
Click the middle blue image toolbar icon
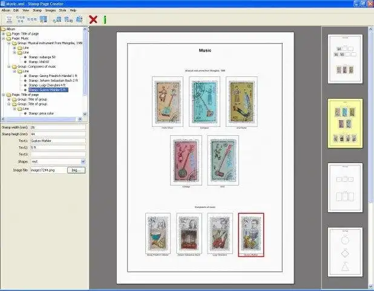coord(68,19)
